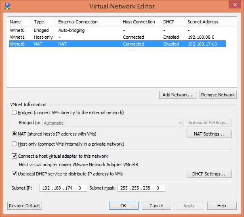
Task: Click the Subnet IP first octet 192
Action: pyautogui.click(x=46, y=188)
